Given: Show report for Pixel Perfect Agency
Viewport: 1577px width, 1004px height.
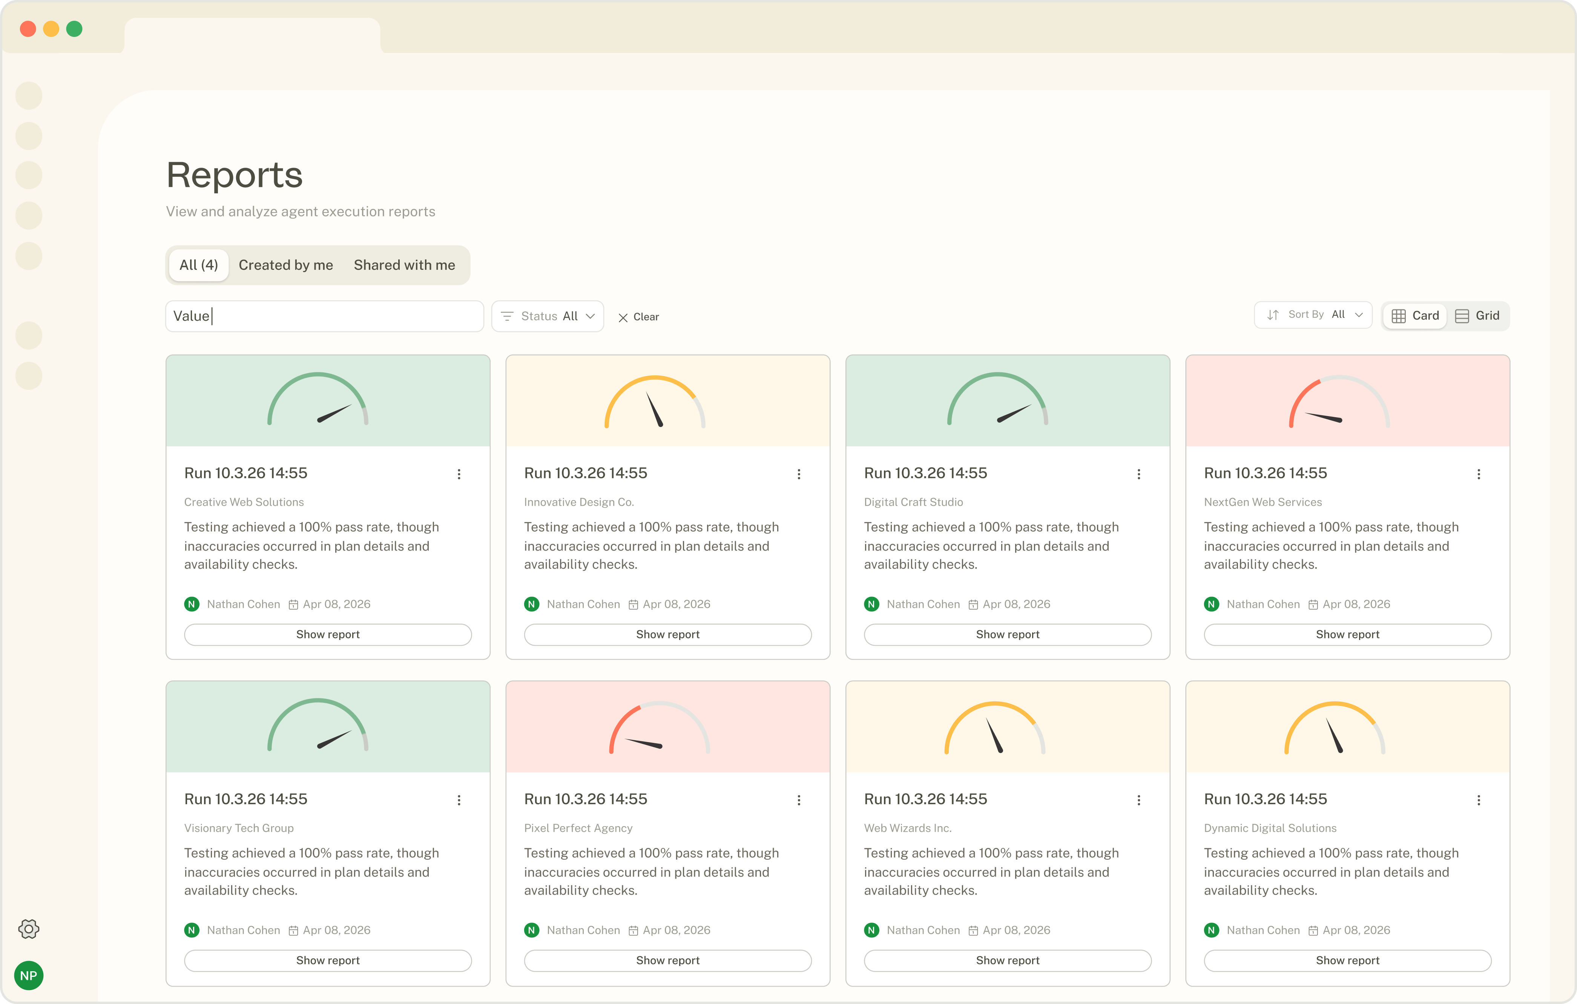Looking at the screenshot, I should click(668, 960).
